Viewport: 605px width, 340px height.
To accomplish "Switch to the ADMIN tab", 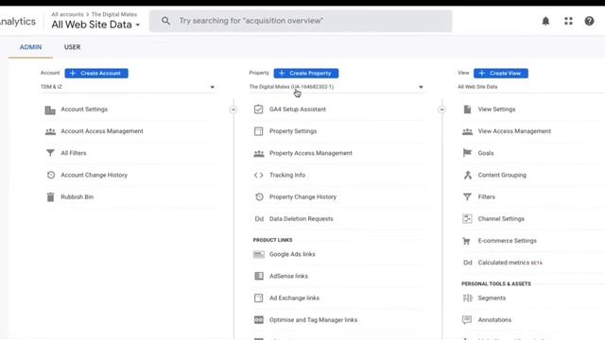I will [30, 47].
